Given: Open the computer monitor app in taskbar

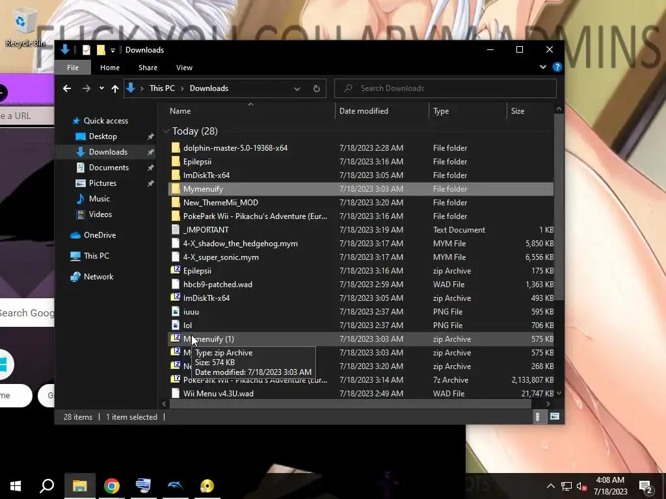Looking at the screenshot, I should coord(143,486).
